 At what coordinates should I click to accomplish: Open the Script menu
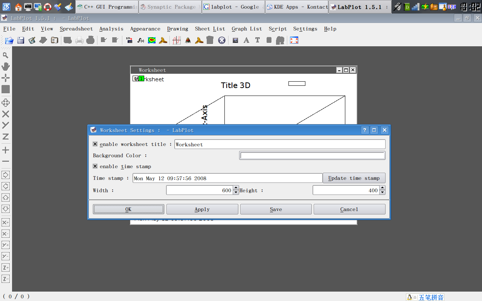(278, 29)
